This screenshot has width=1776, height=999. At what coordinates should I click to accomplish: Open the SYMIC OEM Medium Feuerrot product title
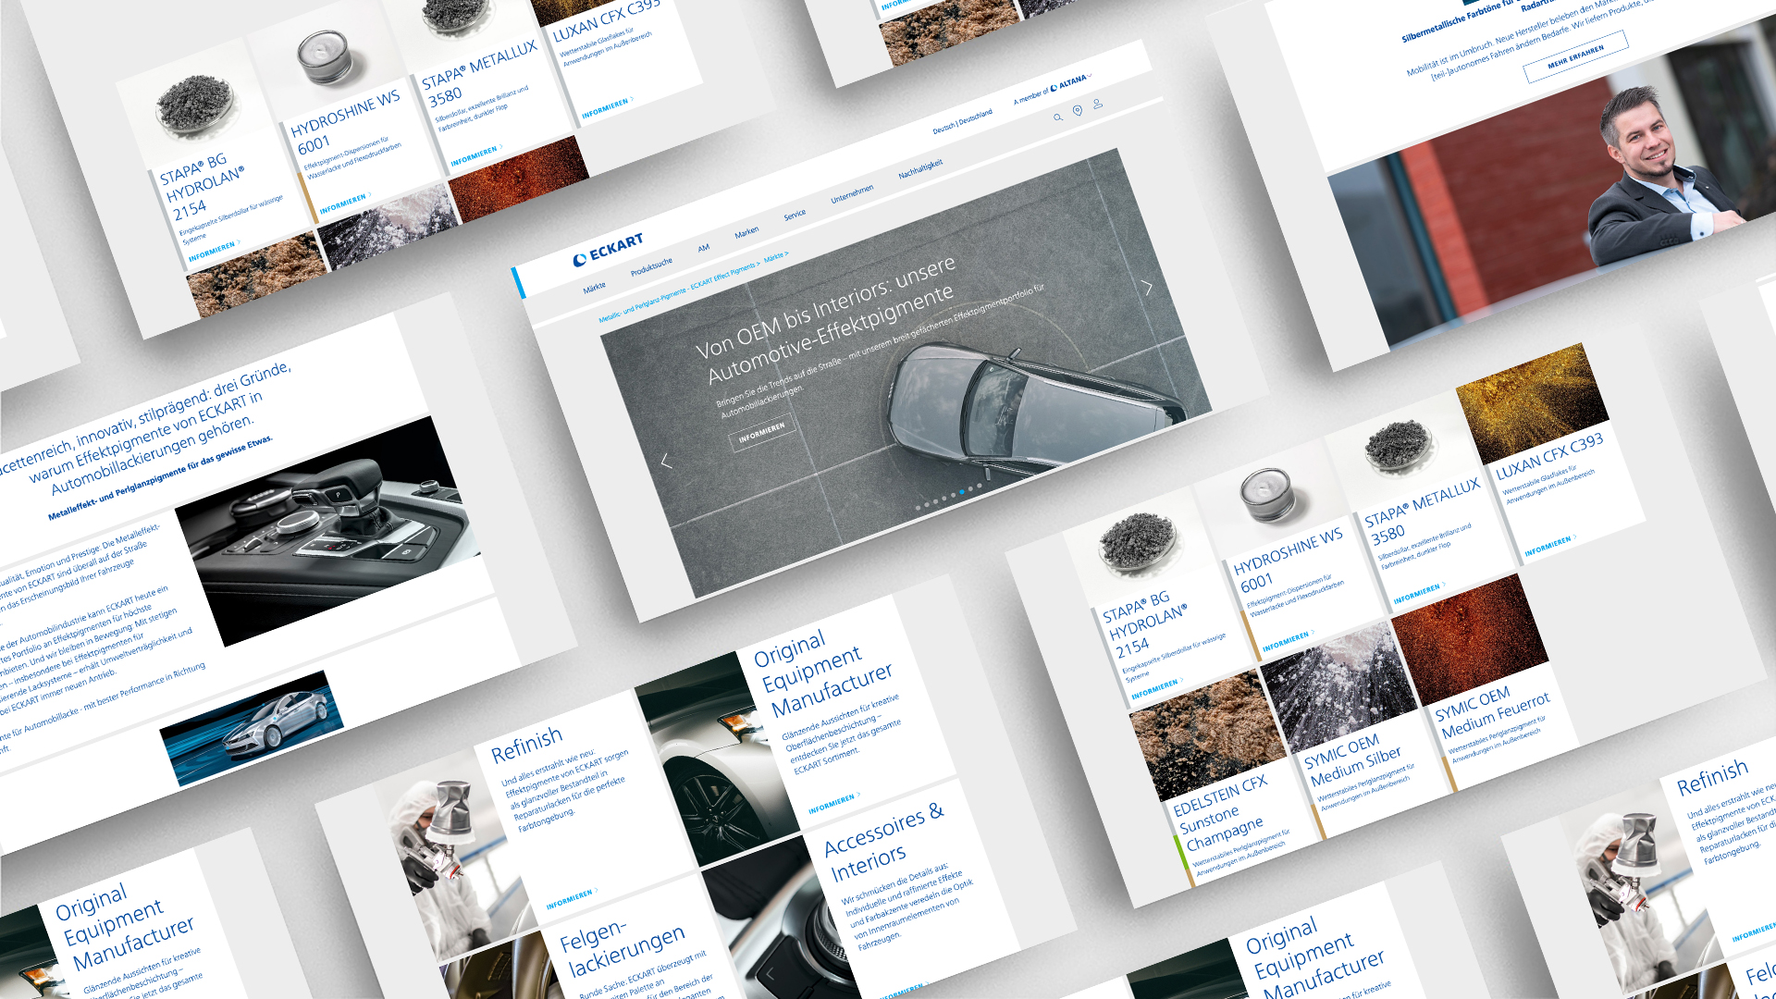click(x=1491, y=712)
